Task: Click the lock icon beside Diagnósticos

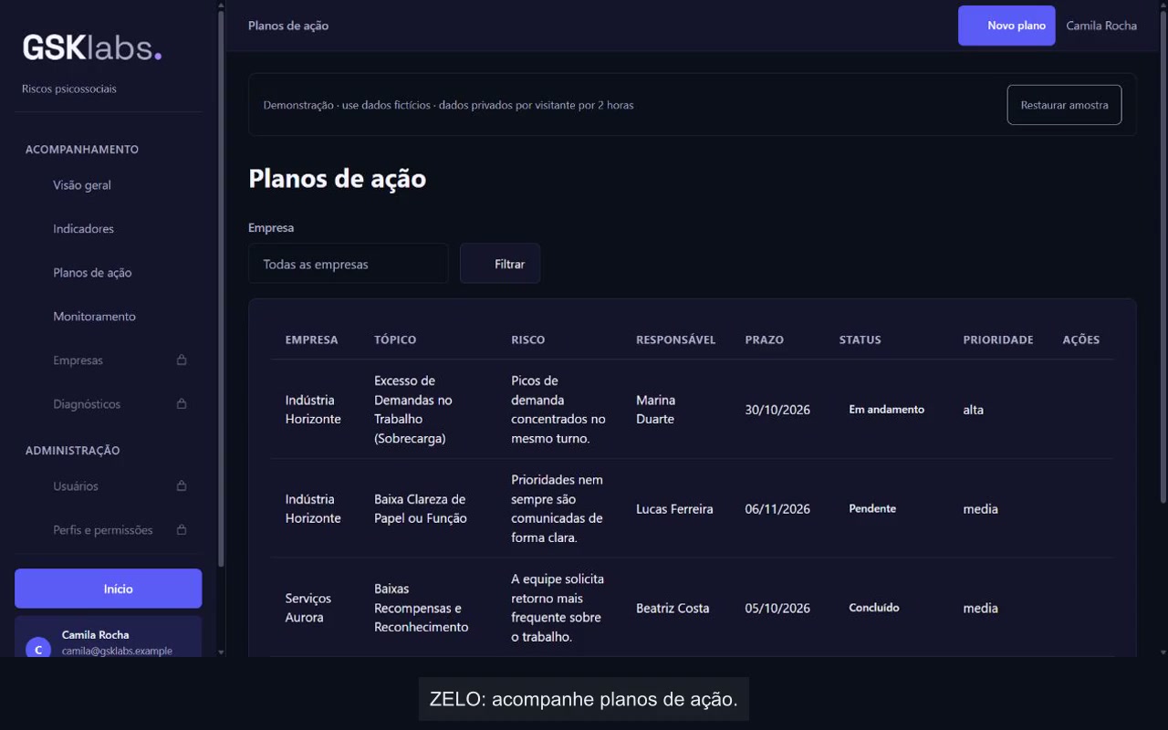Action: pyautogui.click(x=182, y=404)
